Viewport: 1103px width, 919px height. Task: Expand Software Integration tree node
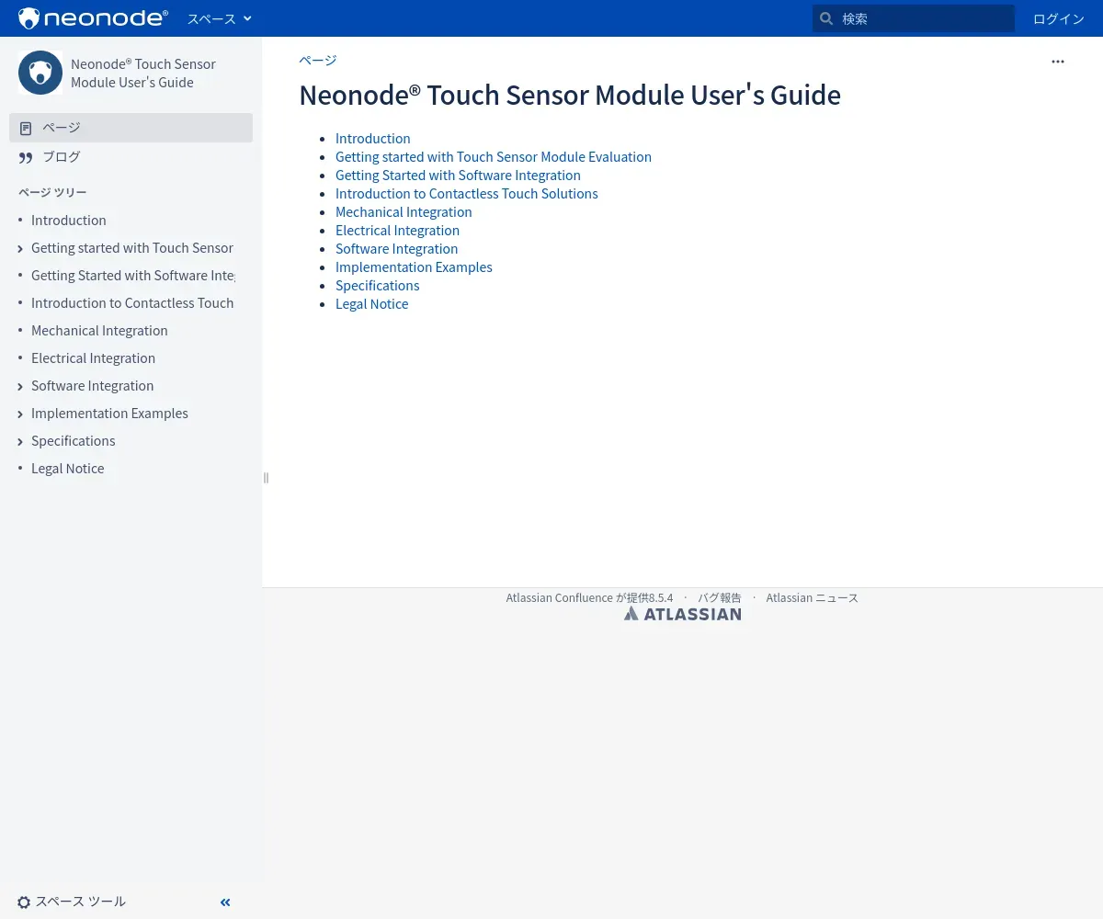coord(20,386)
